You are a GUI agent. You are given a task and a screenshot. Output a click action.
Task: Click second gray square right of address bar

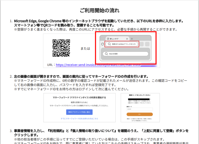147,44
